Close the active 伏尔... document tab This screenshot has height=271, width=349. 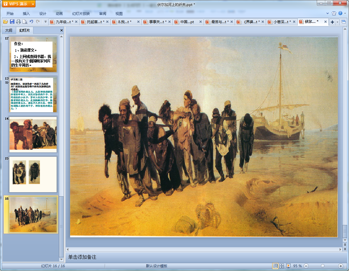pos(326,22)
